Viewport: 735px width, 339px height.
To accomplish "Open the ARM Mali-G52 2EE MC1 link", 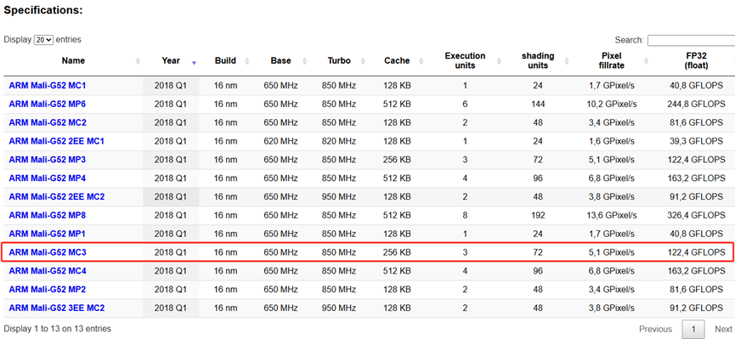I will [x=56, y=141].
